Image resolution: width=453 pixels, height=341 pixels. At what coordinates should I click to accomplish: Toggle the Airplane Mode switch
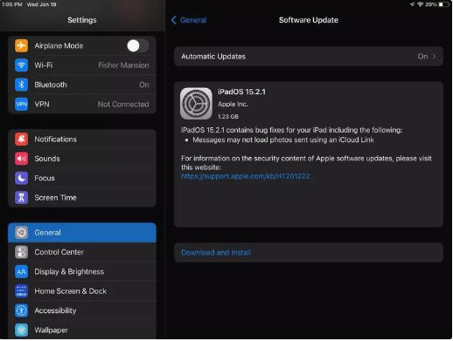(137, 45)
